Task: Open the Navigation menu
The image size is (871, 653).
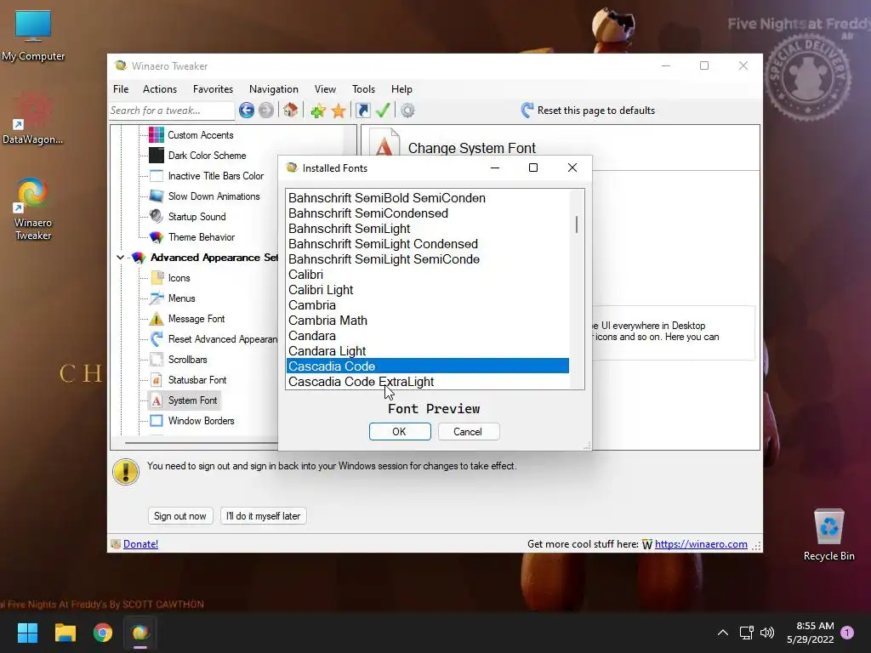Action: pyautogui.click(x=273, y=89)
